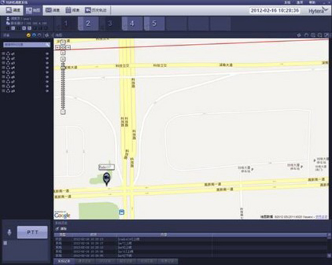
Task: Toggle visibility eye for group g1
Action: 47,54
